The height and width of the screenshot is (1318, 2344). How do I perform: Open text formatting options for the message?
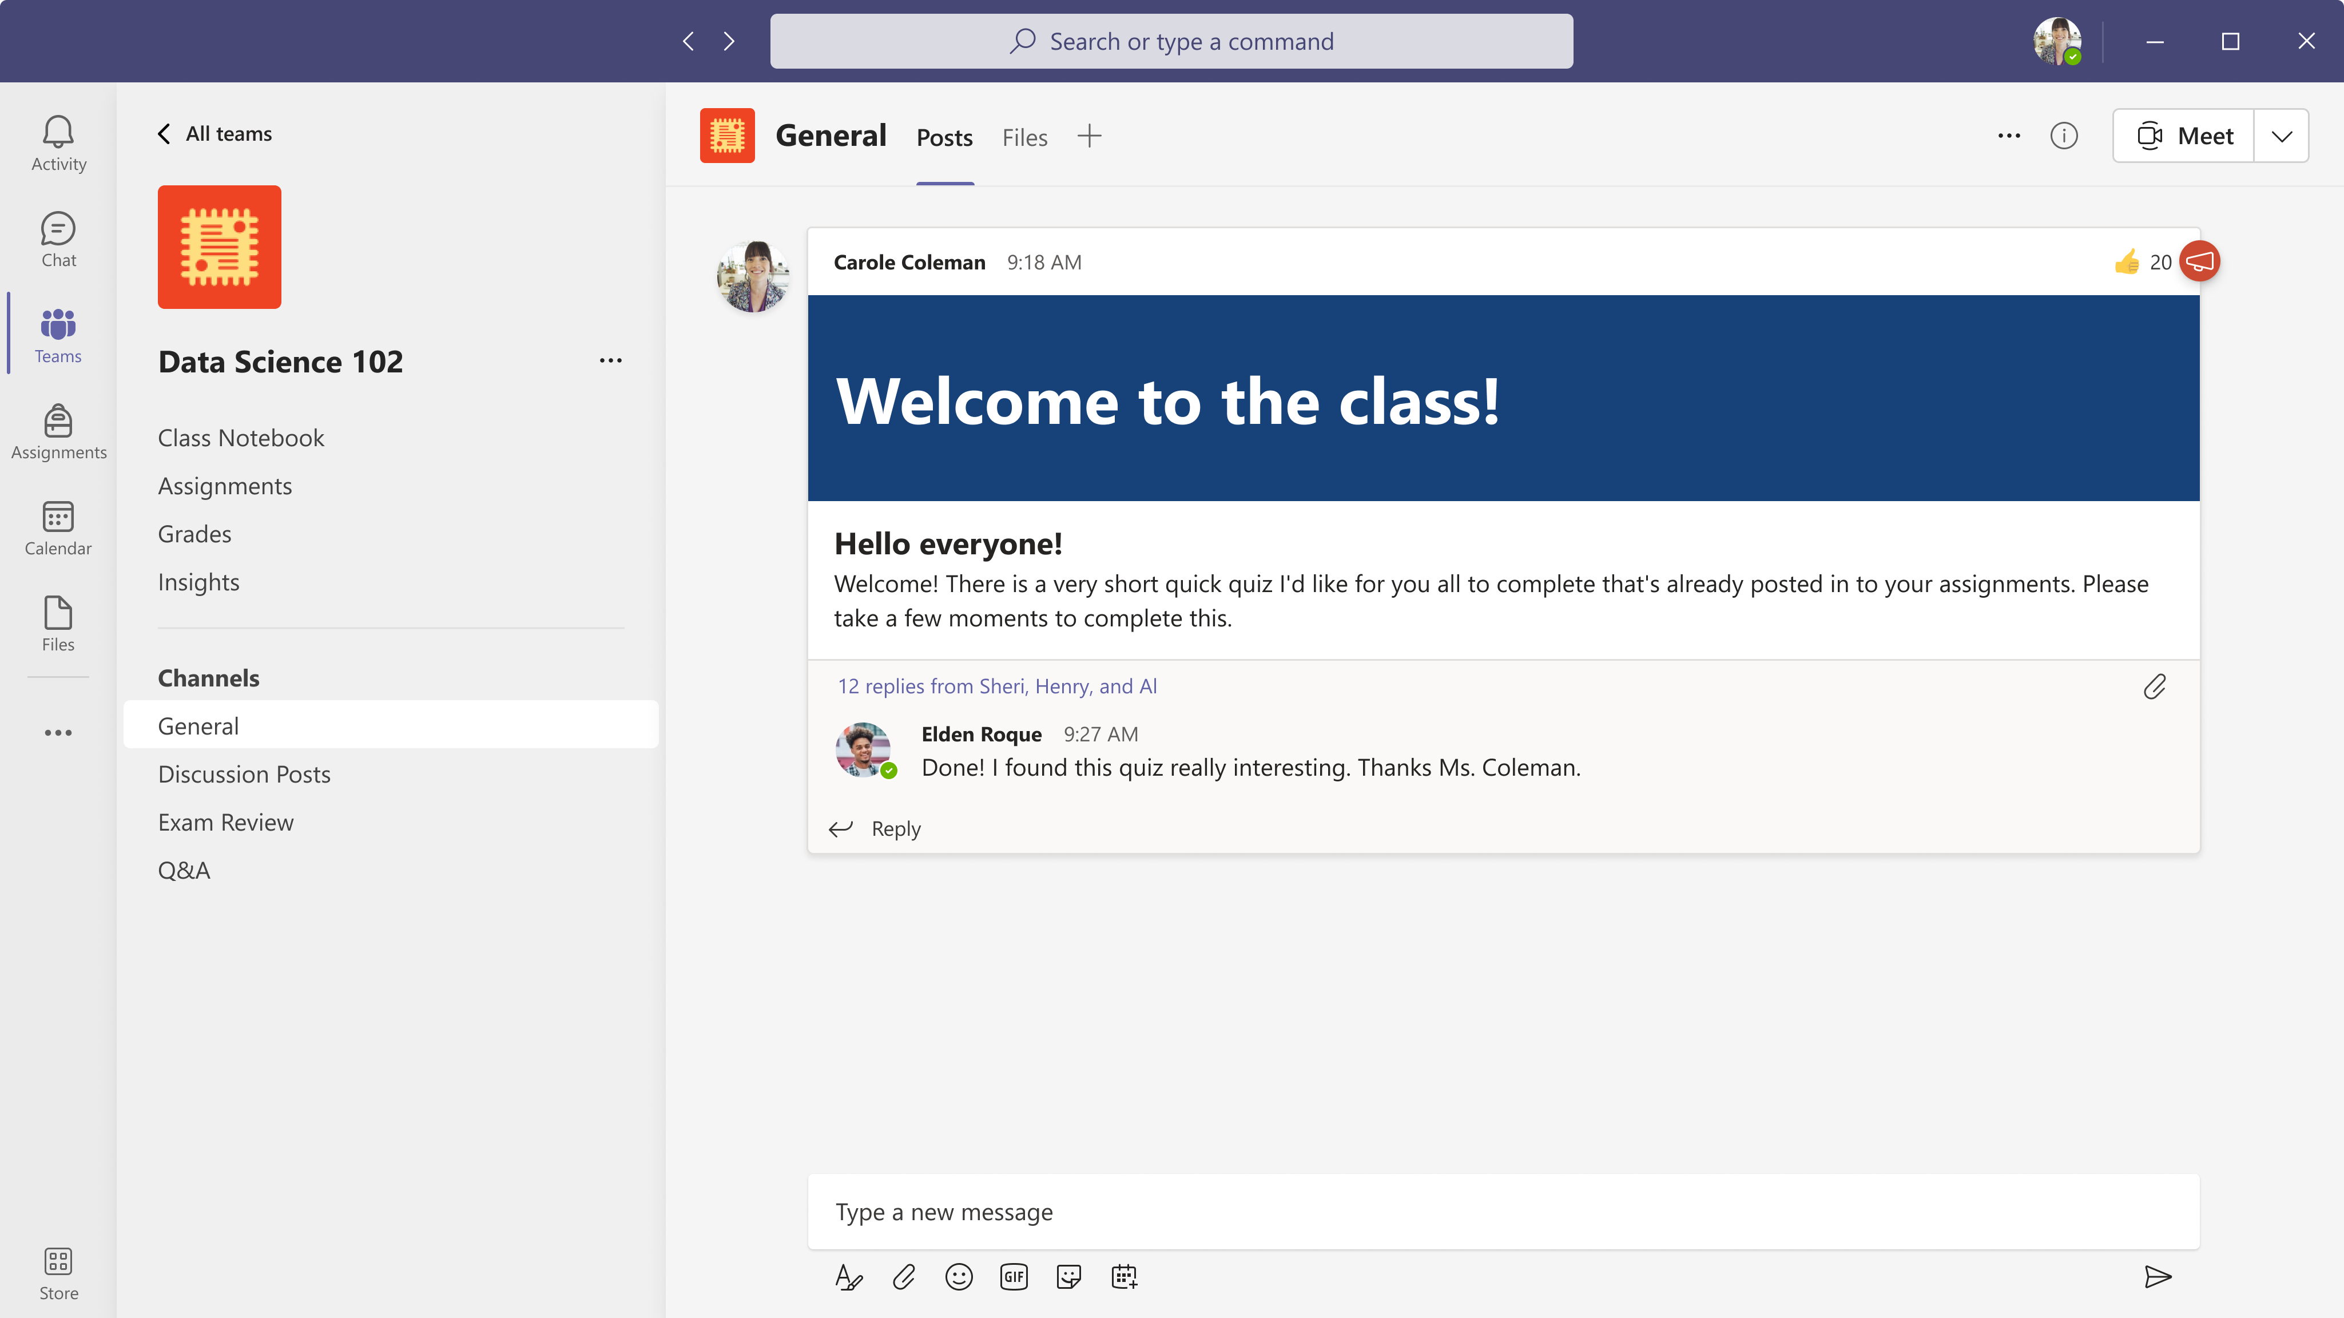pyautogui.click(x=848, y=1276)
